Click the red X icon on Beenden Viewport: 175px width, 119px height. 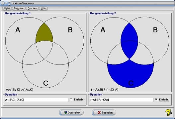(99, 113)
